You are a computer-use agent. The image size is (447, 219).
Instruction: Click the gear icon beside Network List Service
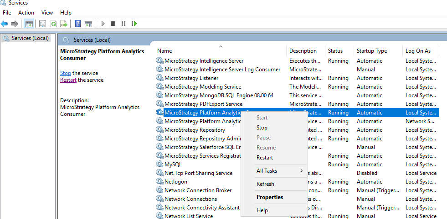(x=159, y=216)
